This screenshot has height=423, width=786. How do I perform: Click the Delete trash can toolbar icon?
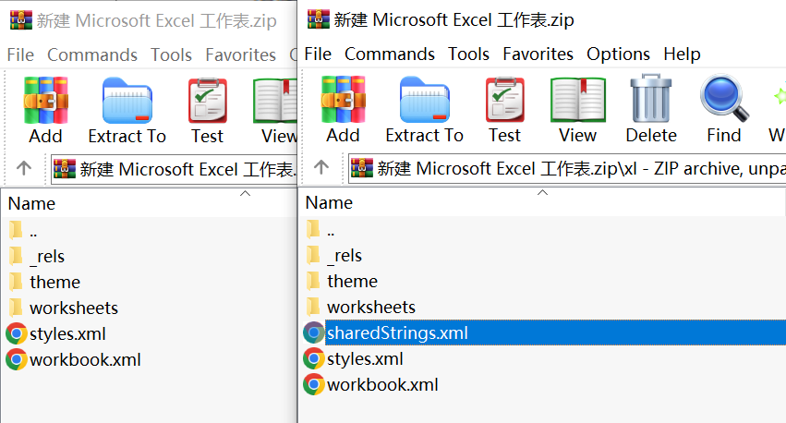[x=651, y=109]
